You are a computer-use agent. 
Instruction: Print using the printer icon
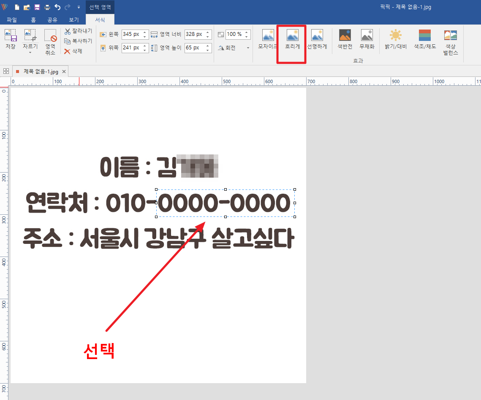pyautogui.click(x=47, y=7)
